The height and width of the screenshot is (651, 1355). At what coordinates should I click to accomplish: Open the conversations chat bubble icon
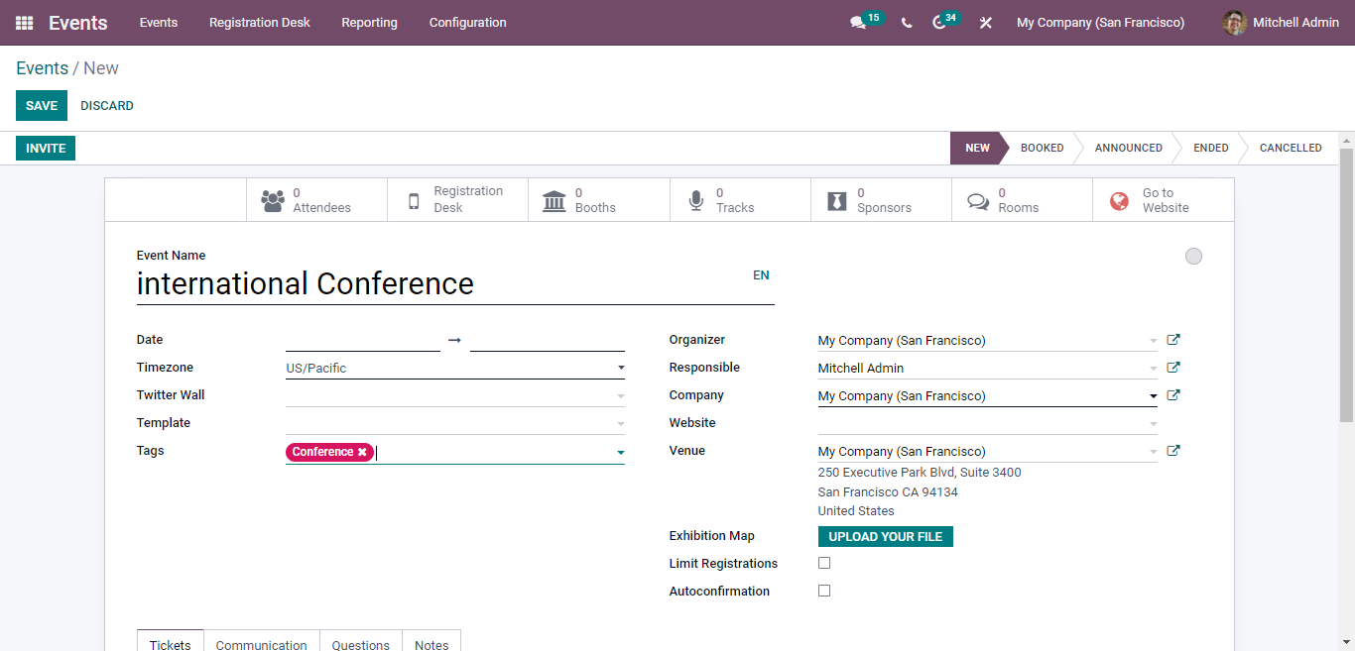tap(858, 23)
